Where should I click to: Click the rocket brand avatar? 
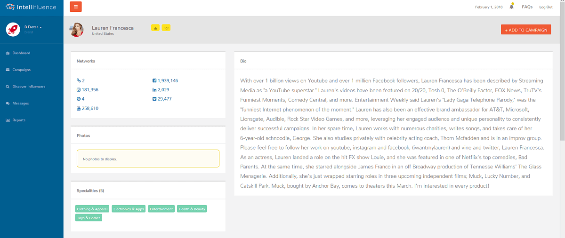pyautogui.click(x=13, y=30)
